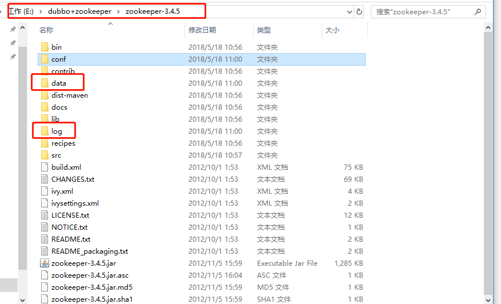
Task: Click the build.xml file icon
Action: tap(45, 167)
